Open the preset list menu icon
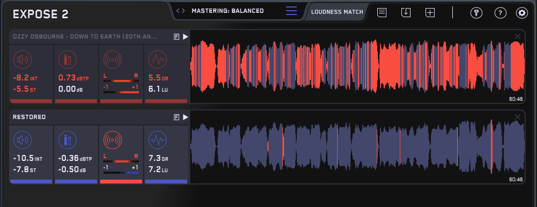537x207 pixels. (x=292, y=11)
